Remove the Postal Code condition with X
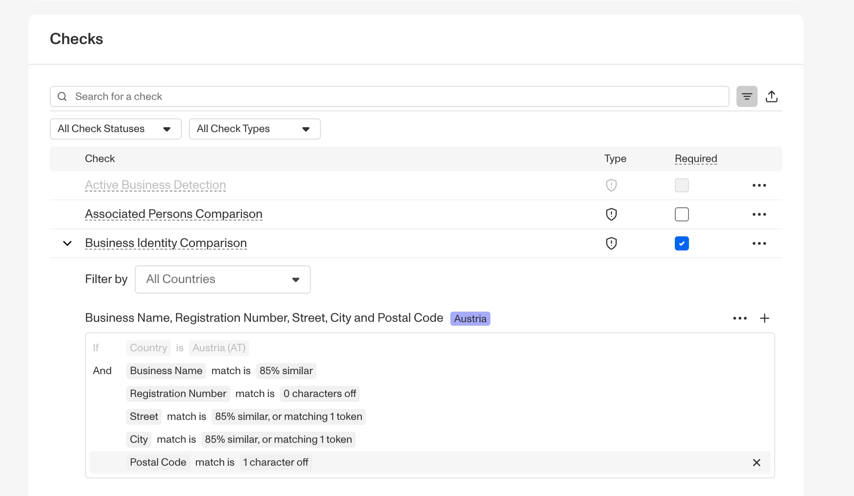Screen dimensions: 854x496 [x=756, y=463]
